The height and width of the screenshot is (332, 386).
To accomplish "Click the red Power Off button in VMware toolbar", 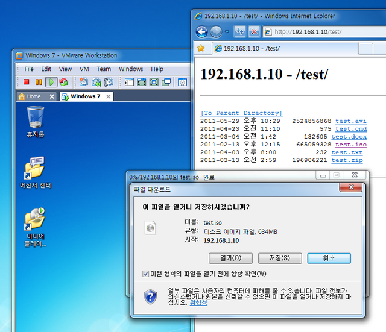I will coord(27,82).
